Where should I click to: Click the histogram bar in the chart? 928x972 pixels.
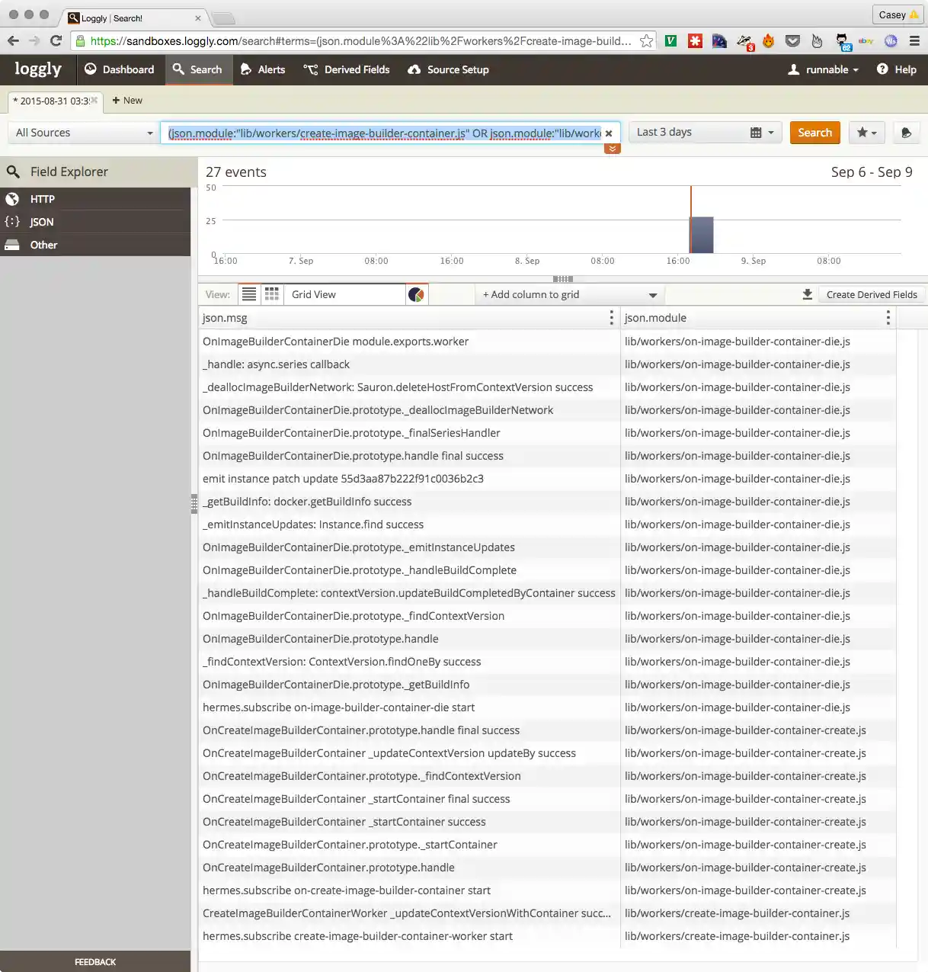[702, 235]
